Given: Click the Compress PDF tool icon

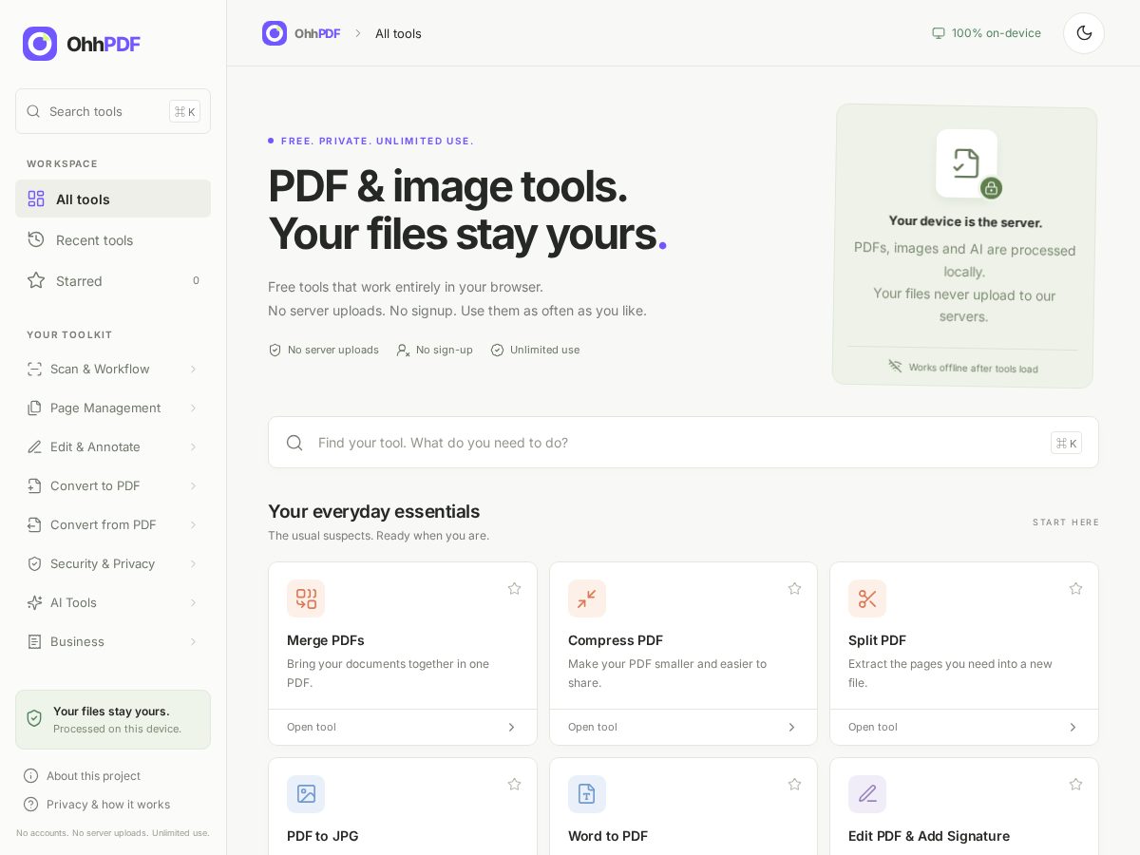Looking at the screenshot, I should pyautogui.click(x=587, y=598).
